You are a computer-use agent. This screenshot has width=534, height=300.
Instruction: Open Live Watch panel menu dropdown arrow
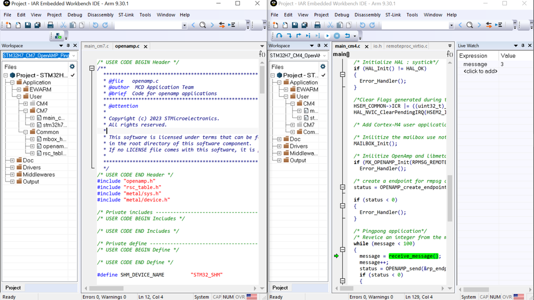pos(516,45)
